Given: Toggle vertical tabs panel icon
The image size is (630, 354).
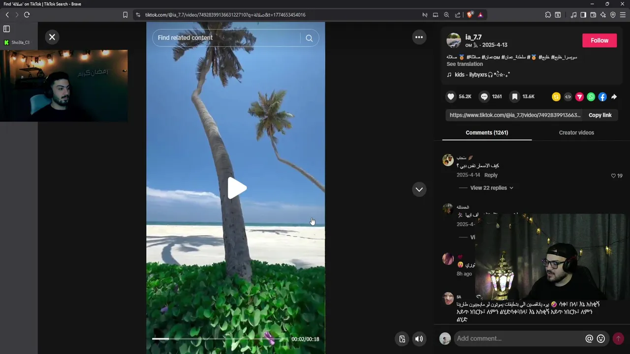Looking at the screenshot, I should click(6, 29).
